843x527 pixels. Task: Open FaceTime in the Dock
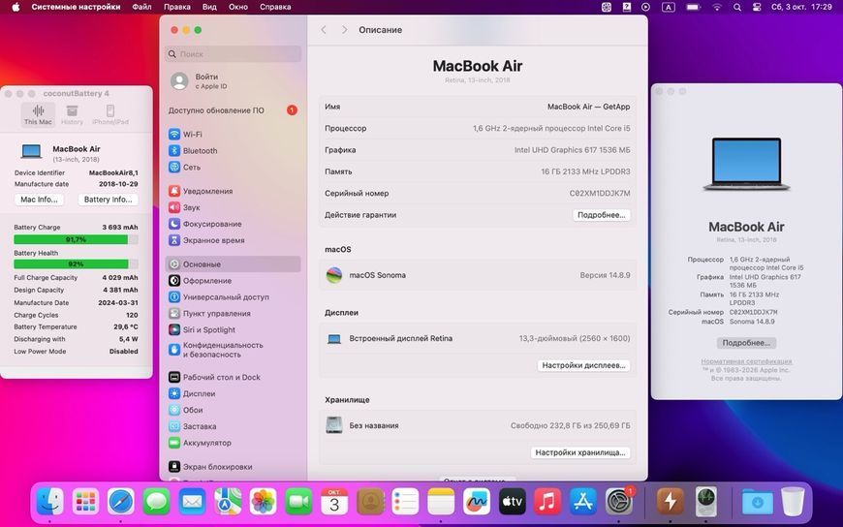pos(298,502)
